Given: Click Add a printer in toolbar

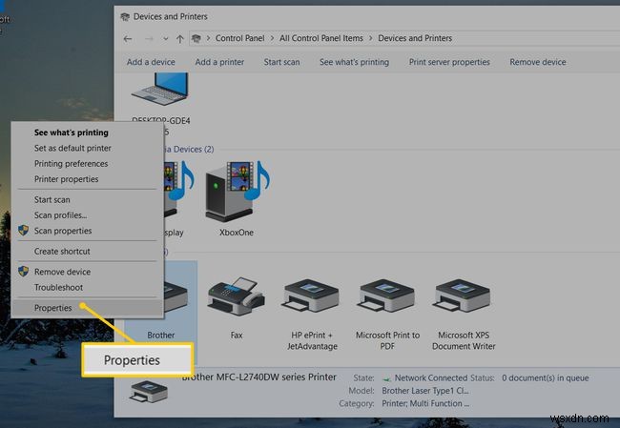Looking at the screenshot, I should tap(219, 62).
